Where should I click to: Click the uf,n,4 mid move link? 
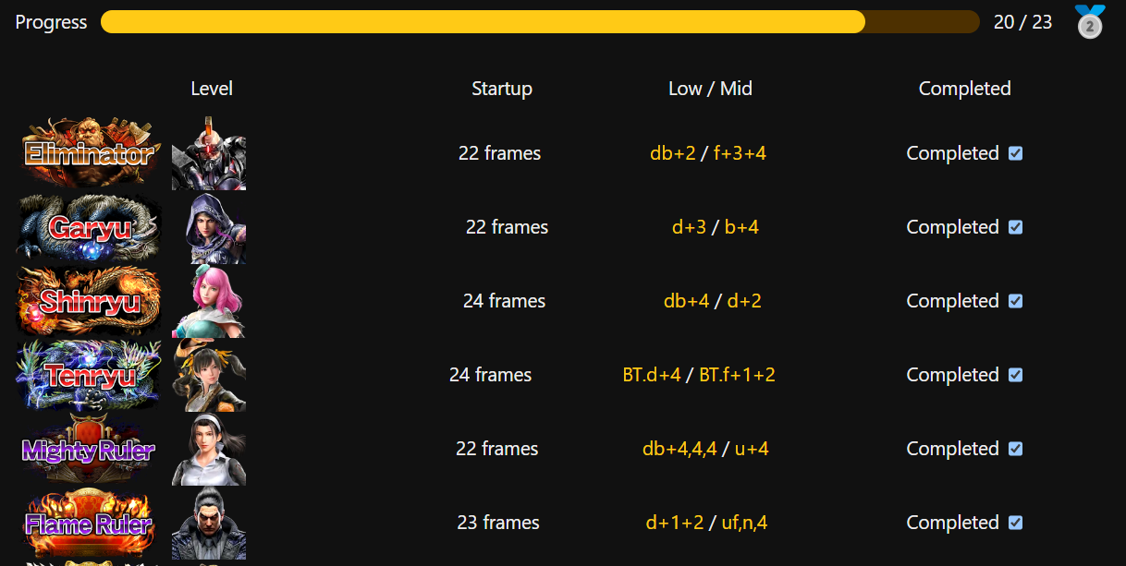click(x=744, y=523)
